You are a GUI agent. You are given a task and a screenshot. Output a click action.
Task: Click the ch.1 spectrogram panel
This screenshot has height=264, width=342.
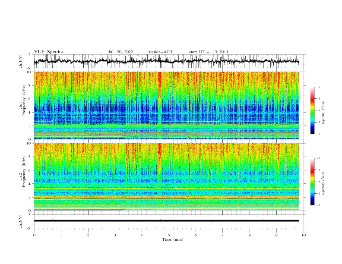pos(166,105)
